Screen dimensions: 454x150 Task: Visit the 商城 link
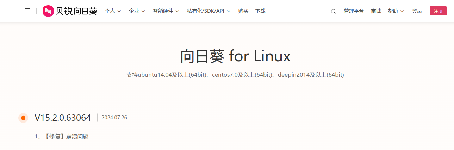[376, 11]
